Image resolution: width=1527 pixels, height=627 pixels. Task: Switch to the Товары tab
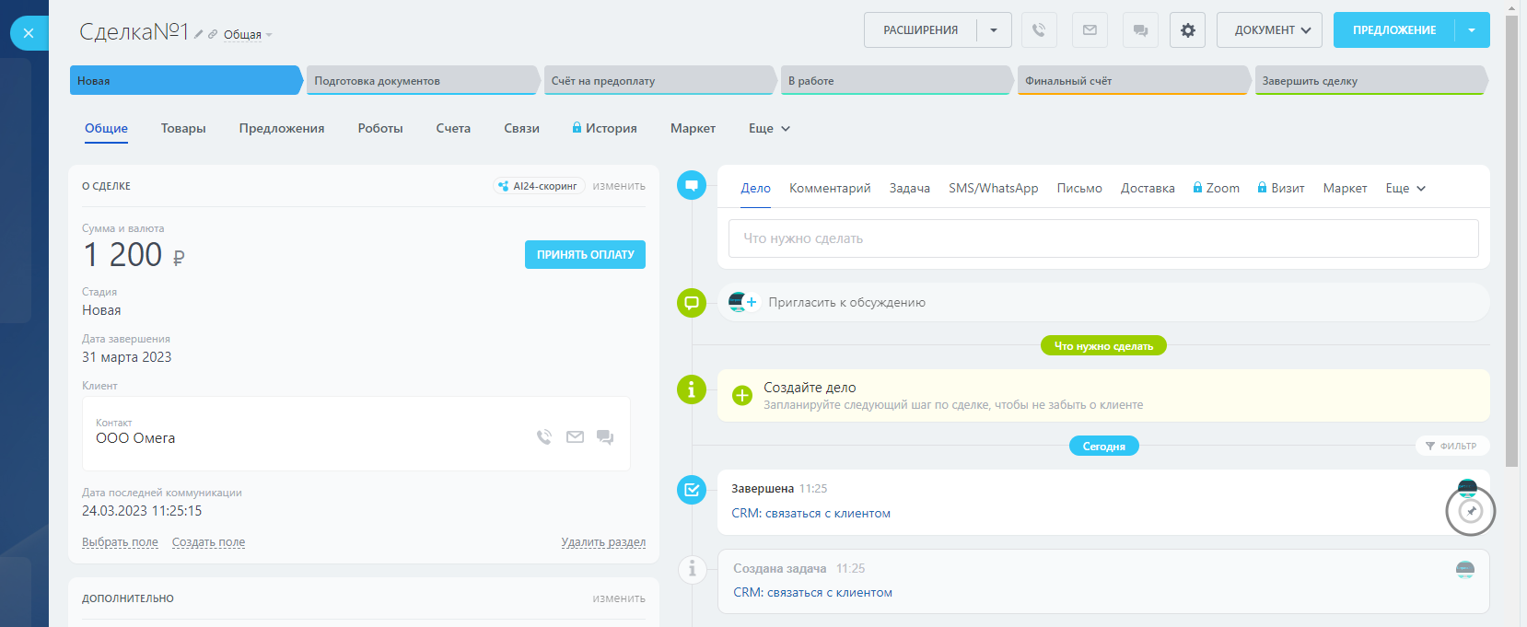183,129
